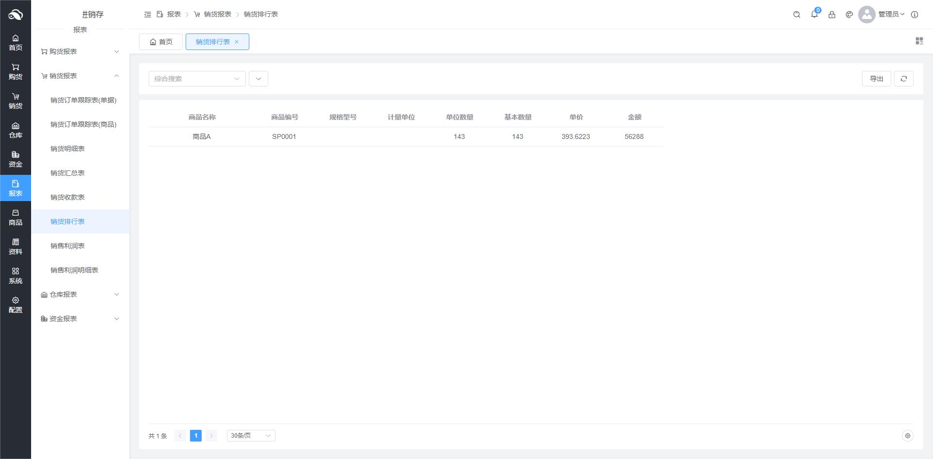This screenshot has width=933, height=459.
Task: Open the notifications bell
Action: click(x=814, y=15)
